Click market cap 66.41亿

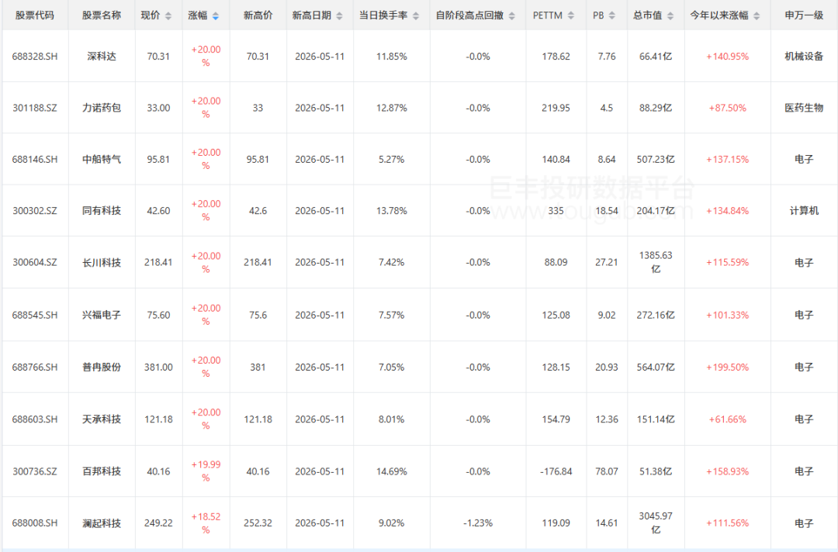656,56
